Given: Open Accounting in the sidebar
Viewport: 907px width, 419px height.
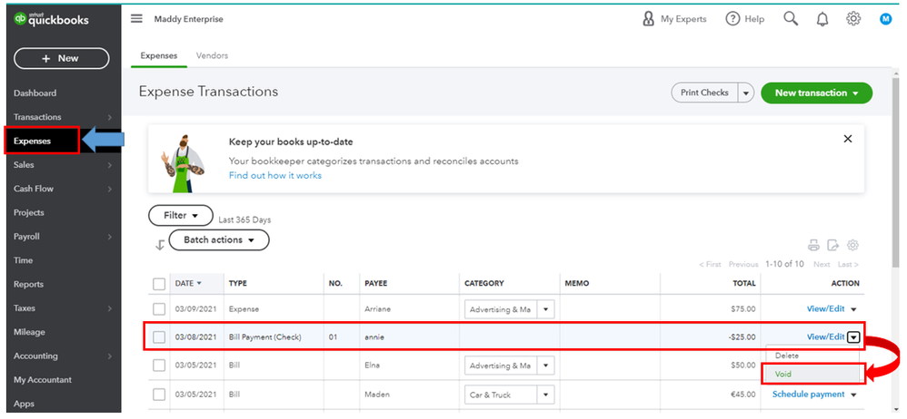Looking at the screenshot, I should [35, 356].
